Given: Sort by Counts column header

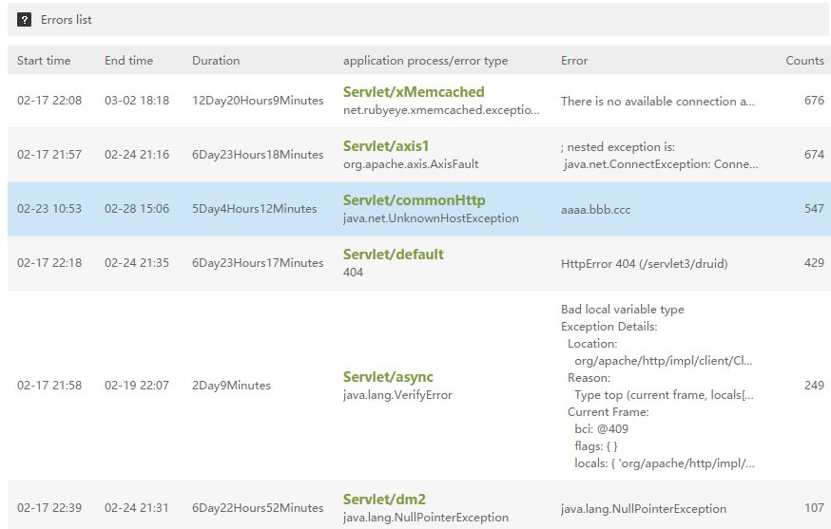Looking at the screenshot, I should pos(804,61).
